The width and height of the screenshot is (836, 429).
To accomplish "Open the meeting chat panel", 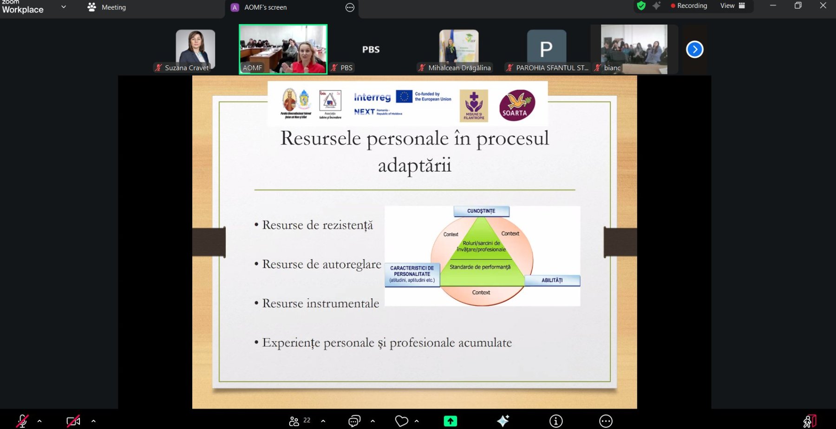I will coord(354,421).
